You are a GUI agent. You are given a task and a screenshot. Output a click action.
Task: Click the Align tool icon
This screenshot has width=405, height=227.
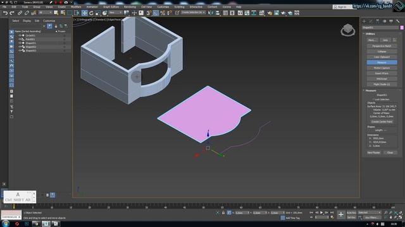[218, 13]
